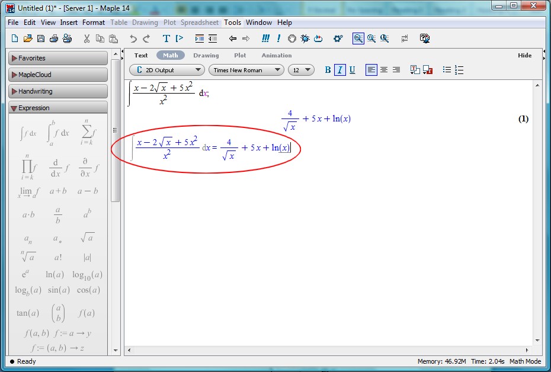Toggle Bold formatting
Screen dimensions: 551x372
(x=328, y=70)
